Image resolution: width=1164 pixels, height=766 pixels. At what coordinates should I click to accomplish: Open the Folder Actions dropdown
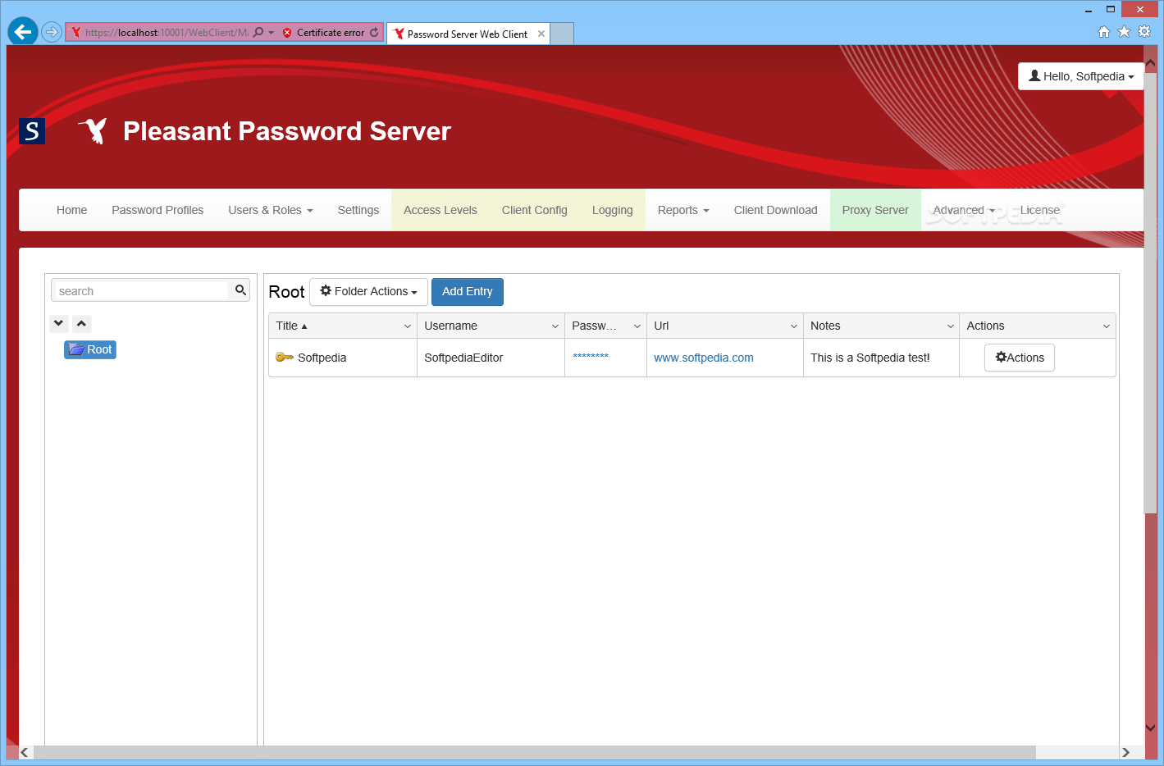pos(368,291)
